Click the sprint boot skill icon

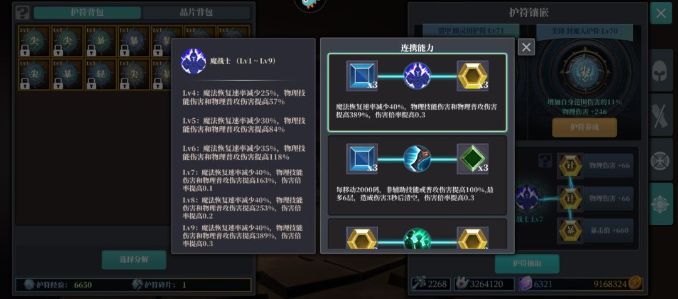[417, 159]
